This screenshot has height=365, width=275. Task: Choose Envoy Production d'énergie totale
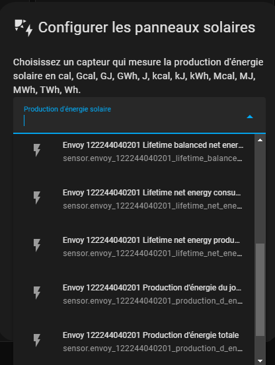(x=134, y=341)
